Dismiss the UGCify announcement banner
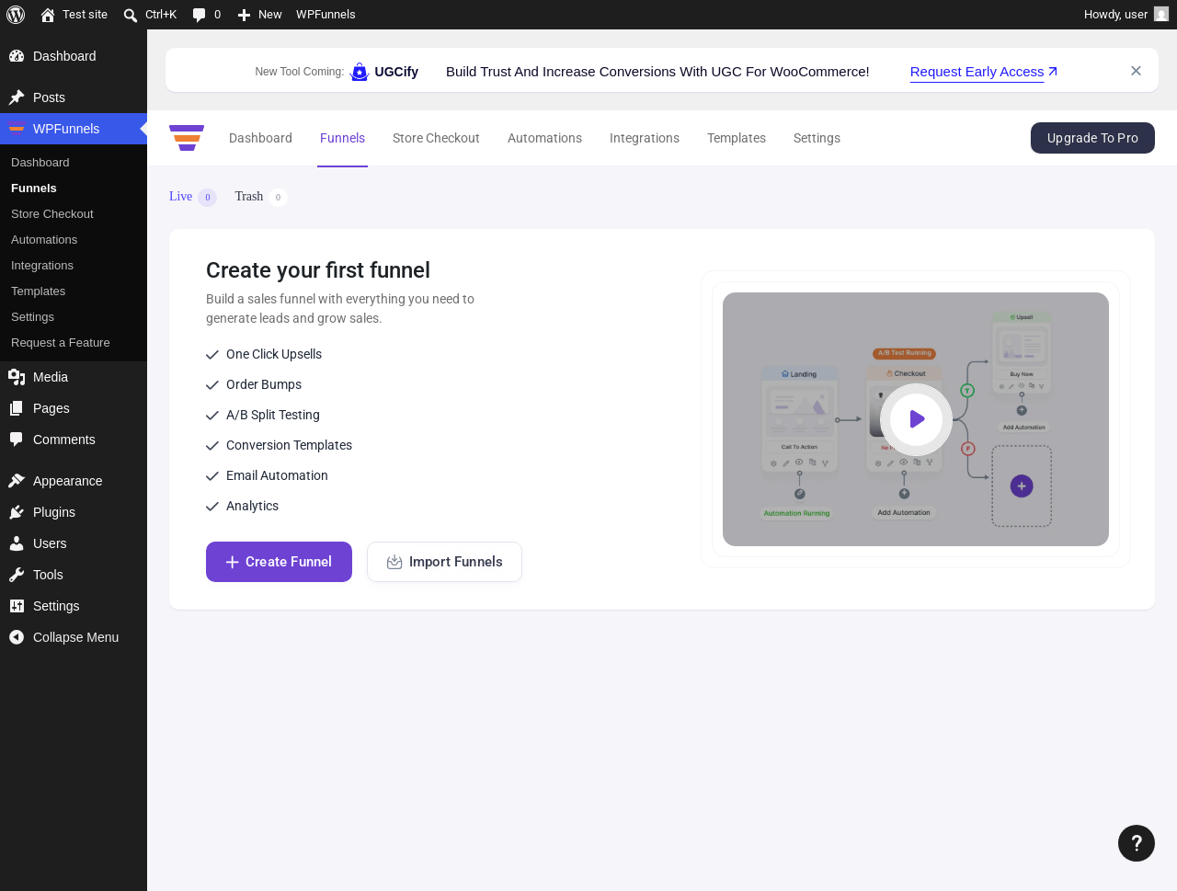The height and width of the screenshot is (891, 1177). (1136, 71)
